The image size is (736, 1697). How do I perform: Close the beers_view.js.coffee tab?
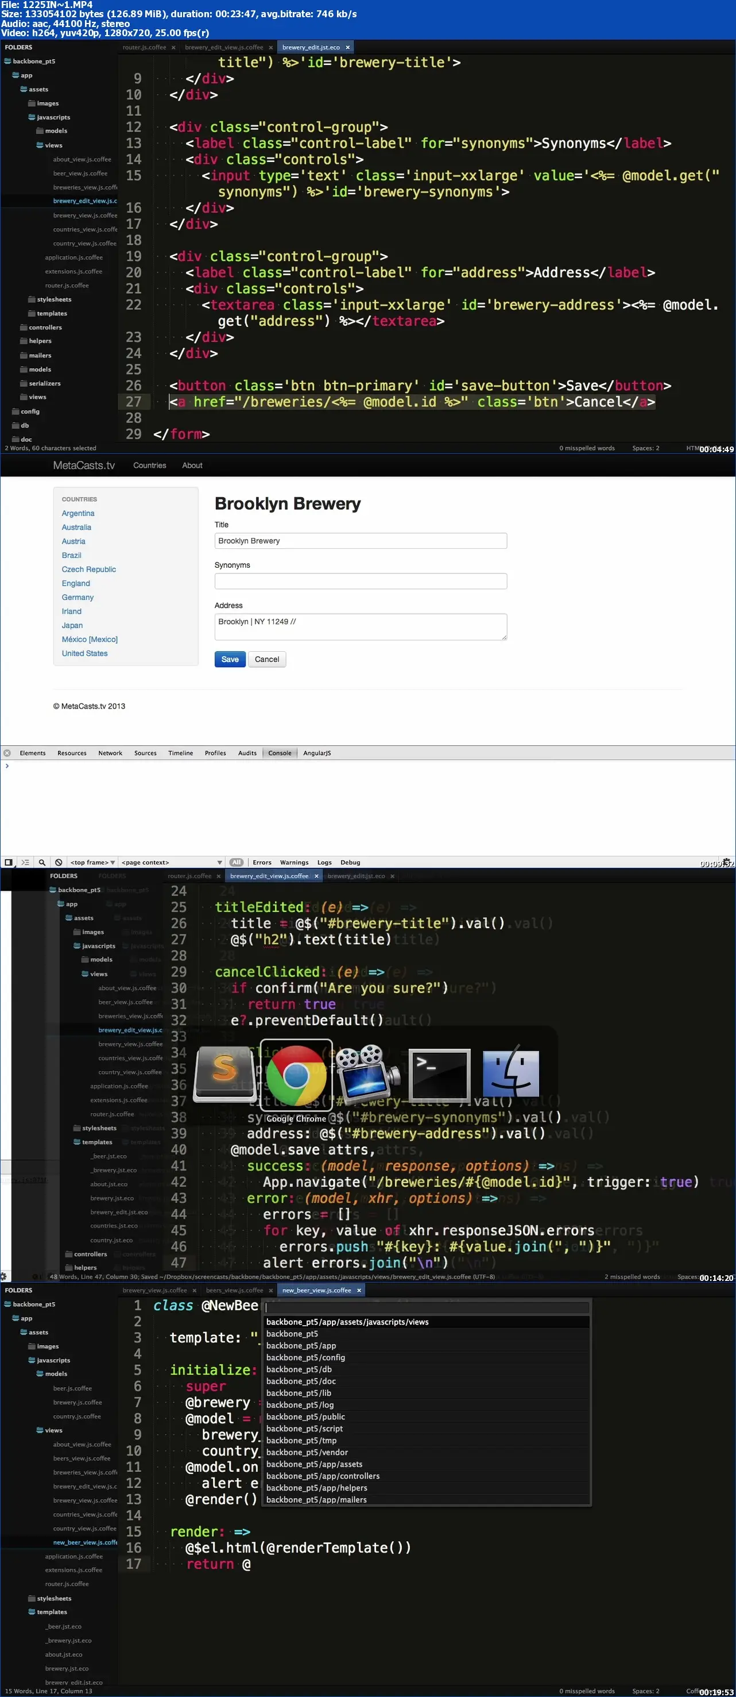pyautogui.click(x=270, y=1291)
